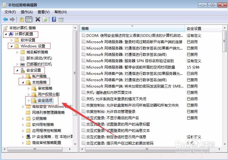This screenshot has height=160, width=228.
Task: Click the Delete X toolbar icon
Action: pyautogui.click(x=38, y=19)
